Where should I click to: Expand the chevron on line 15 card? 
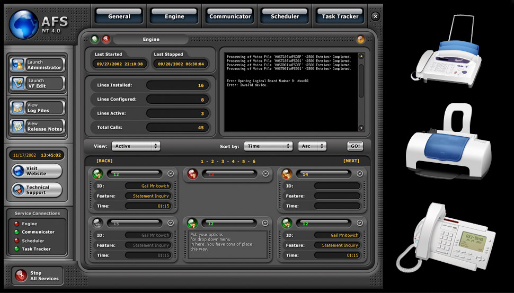point(171,223)
